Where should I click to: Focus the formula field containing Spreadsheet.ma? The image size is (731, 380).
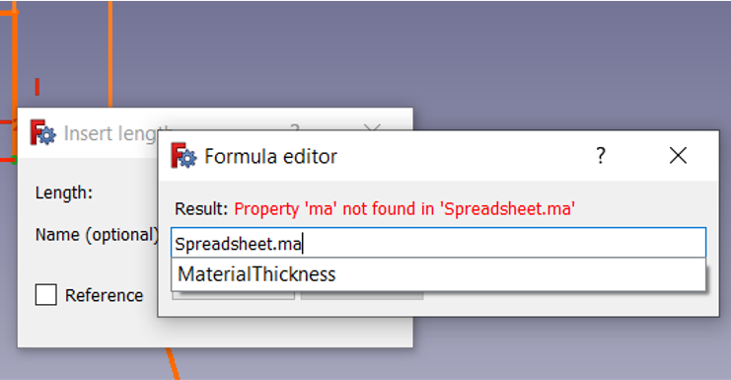438,243
